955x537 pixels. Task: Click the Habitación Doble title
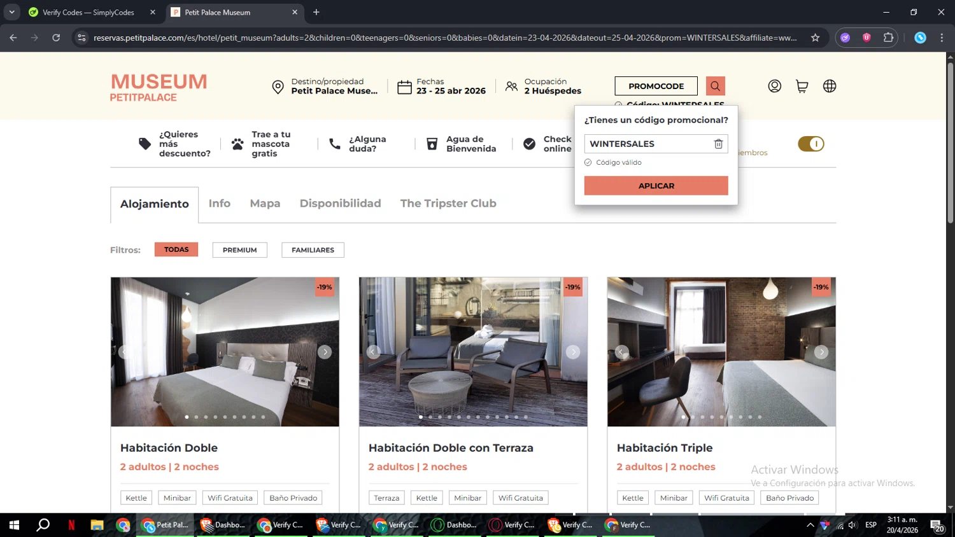tap(169, 448)
